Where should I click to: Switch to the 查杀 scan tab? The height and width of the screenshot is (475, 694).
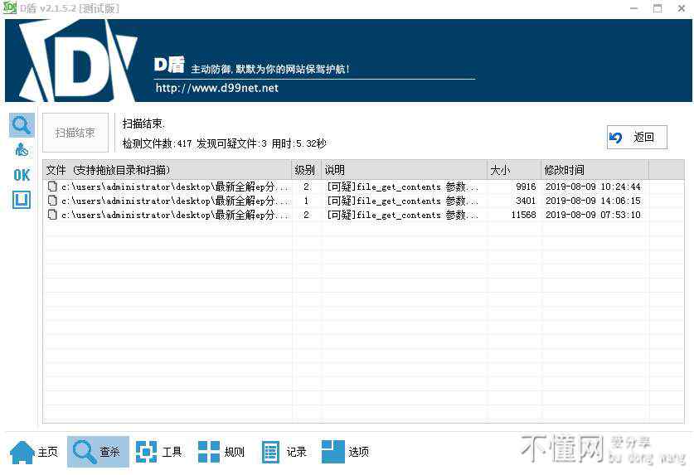[98, 452]
